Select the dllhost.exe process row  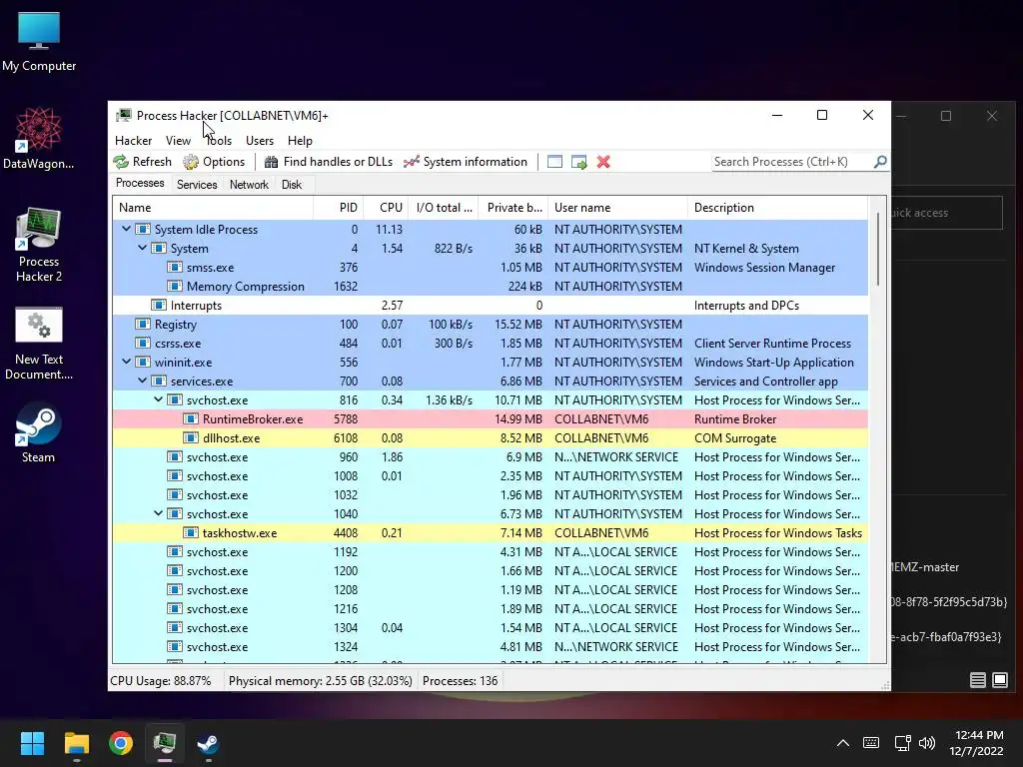tap(491, 437)
